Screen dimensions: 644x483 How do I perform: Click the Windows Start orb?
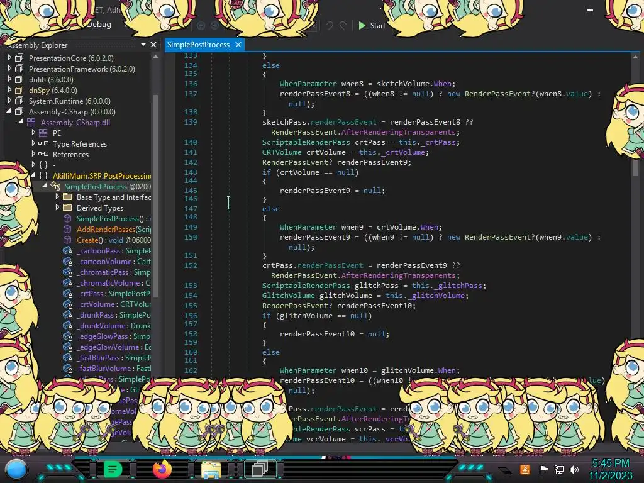(x=16, y=469)
